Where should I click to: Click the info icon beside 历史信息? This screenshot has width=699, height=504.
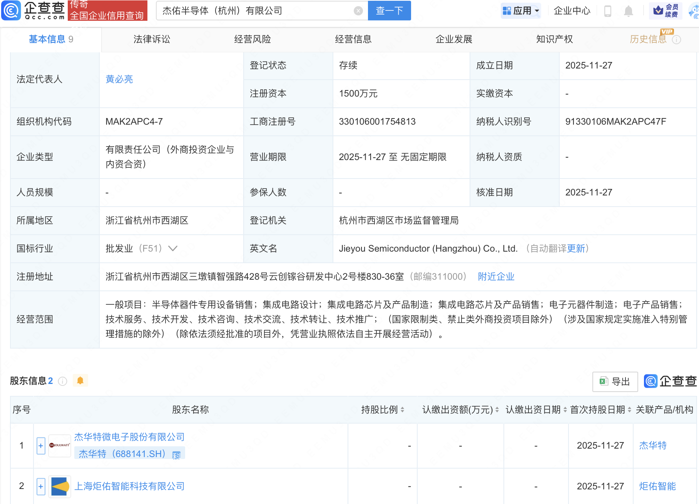676,40
